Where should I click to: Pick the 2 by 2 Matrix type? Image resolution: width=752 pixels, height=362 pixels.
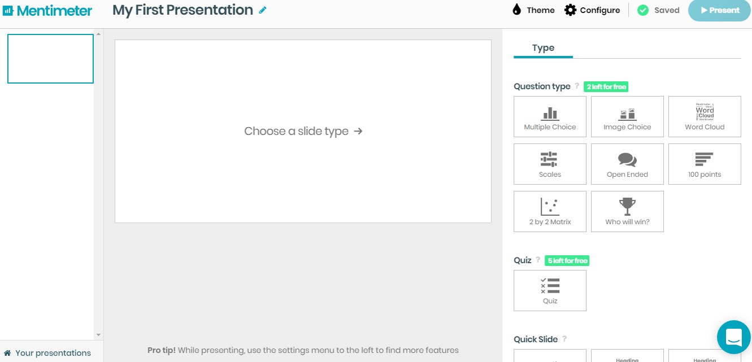point(550,212)
